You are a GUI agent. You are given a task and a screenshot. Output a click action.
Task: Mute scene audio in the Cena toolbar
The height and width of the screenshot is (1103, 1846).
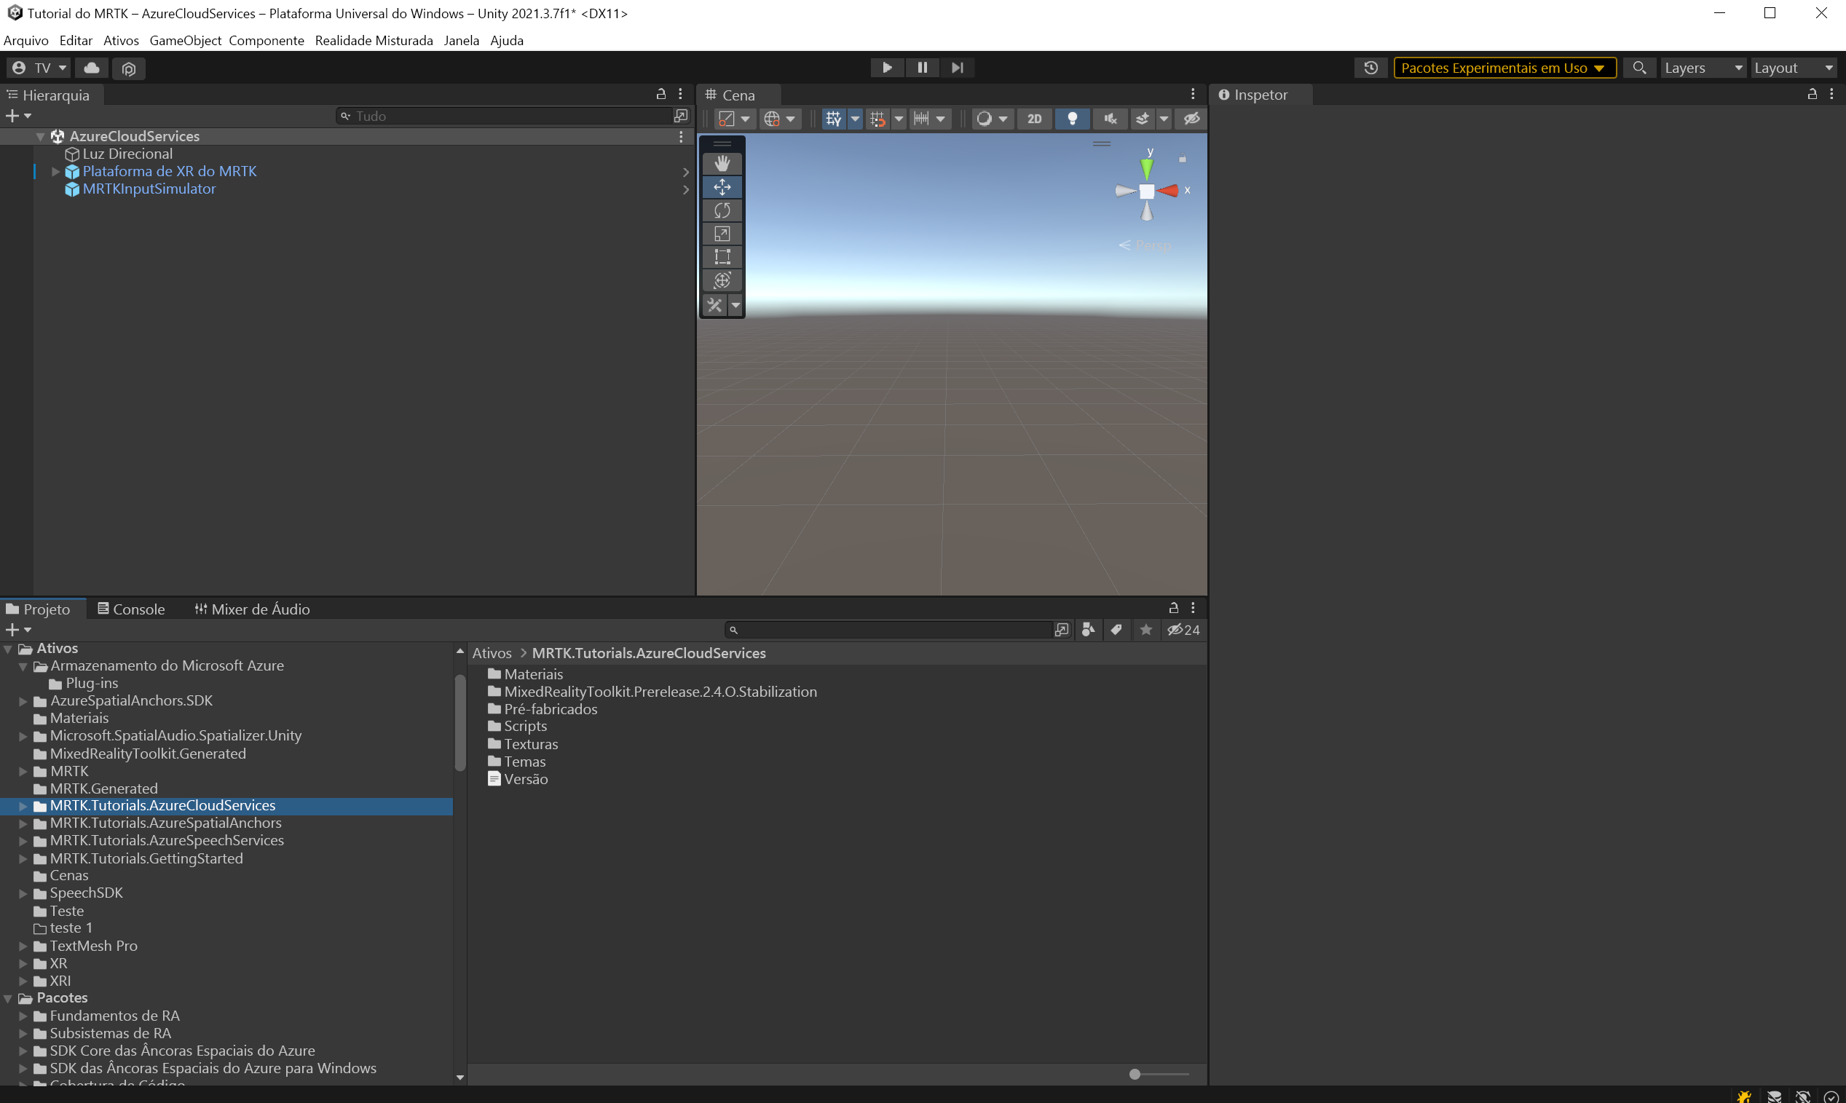[x=1109, y=119]
